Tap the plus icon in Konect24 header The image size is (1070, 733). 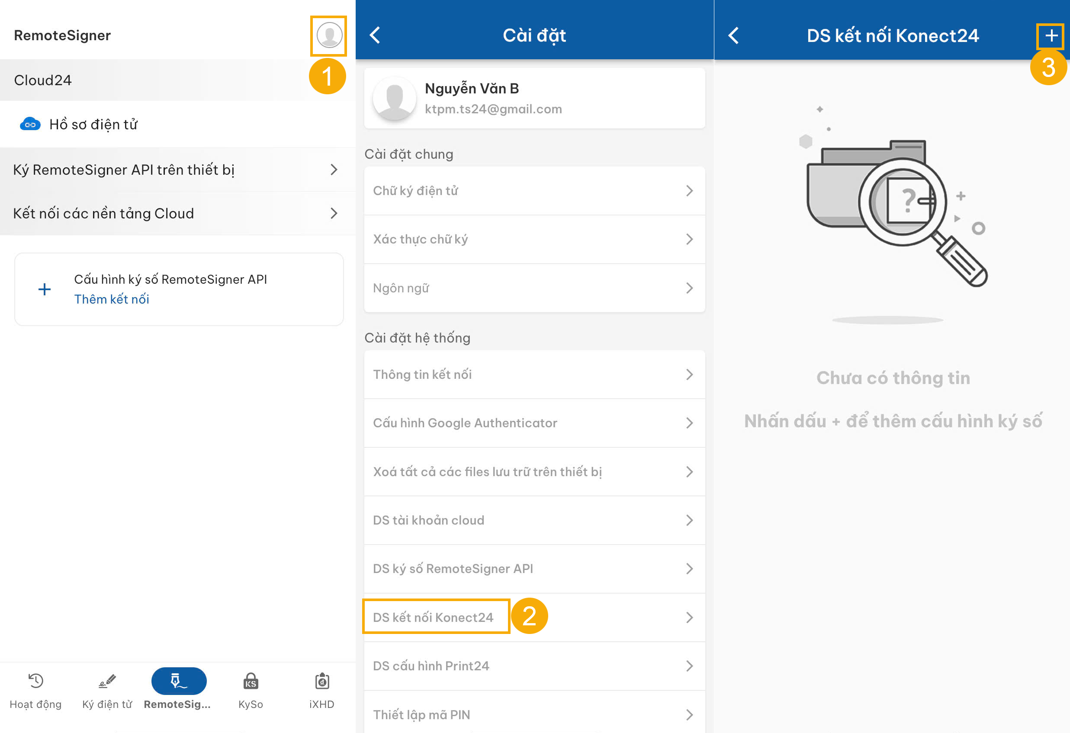[x=1050, y=36]
